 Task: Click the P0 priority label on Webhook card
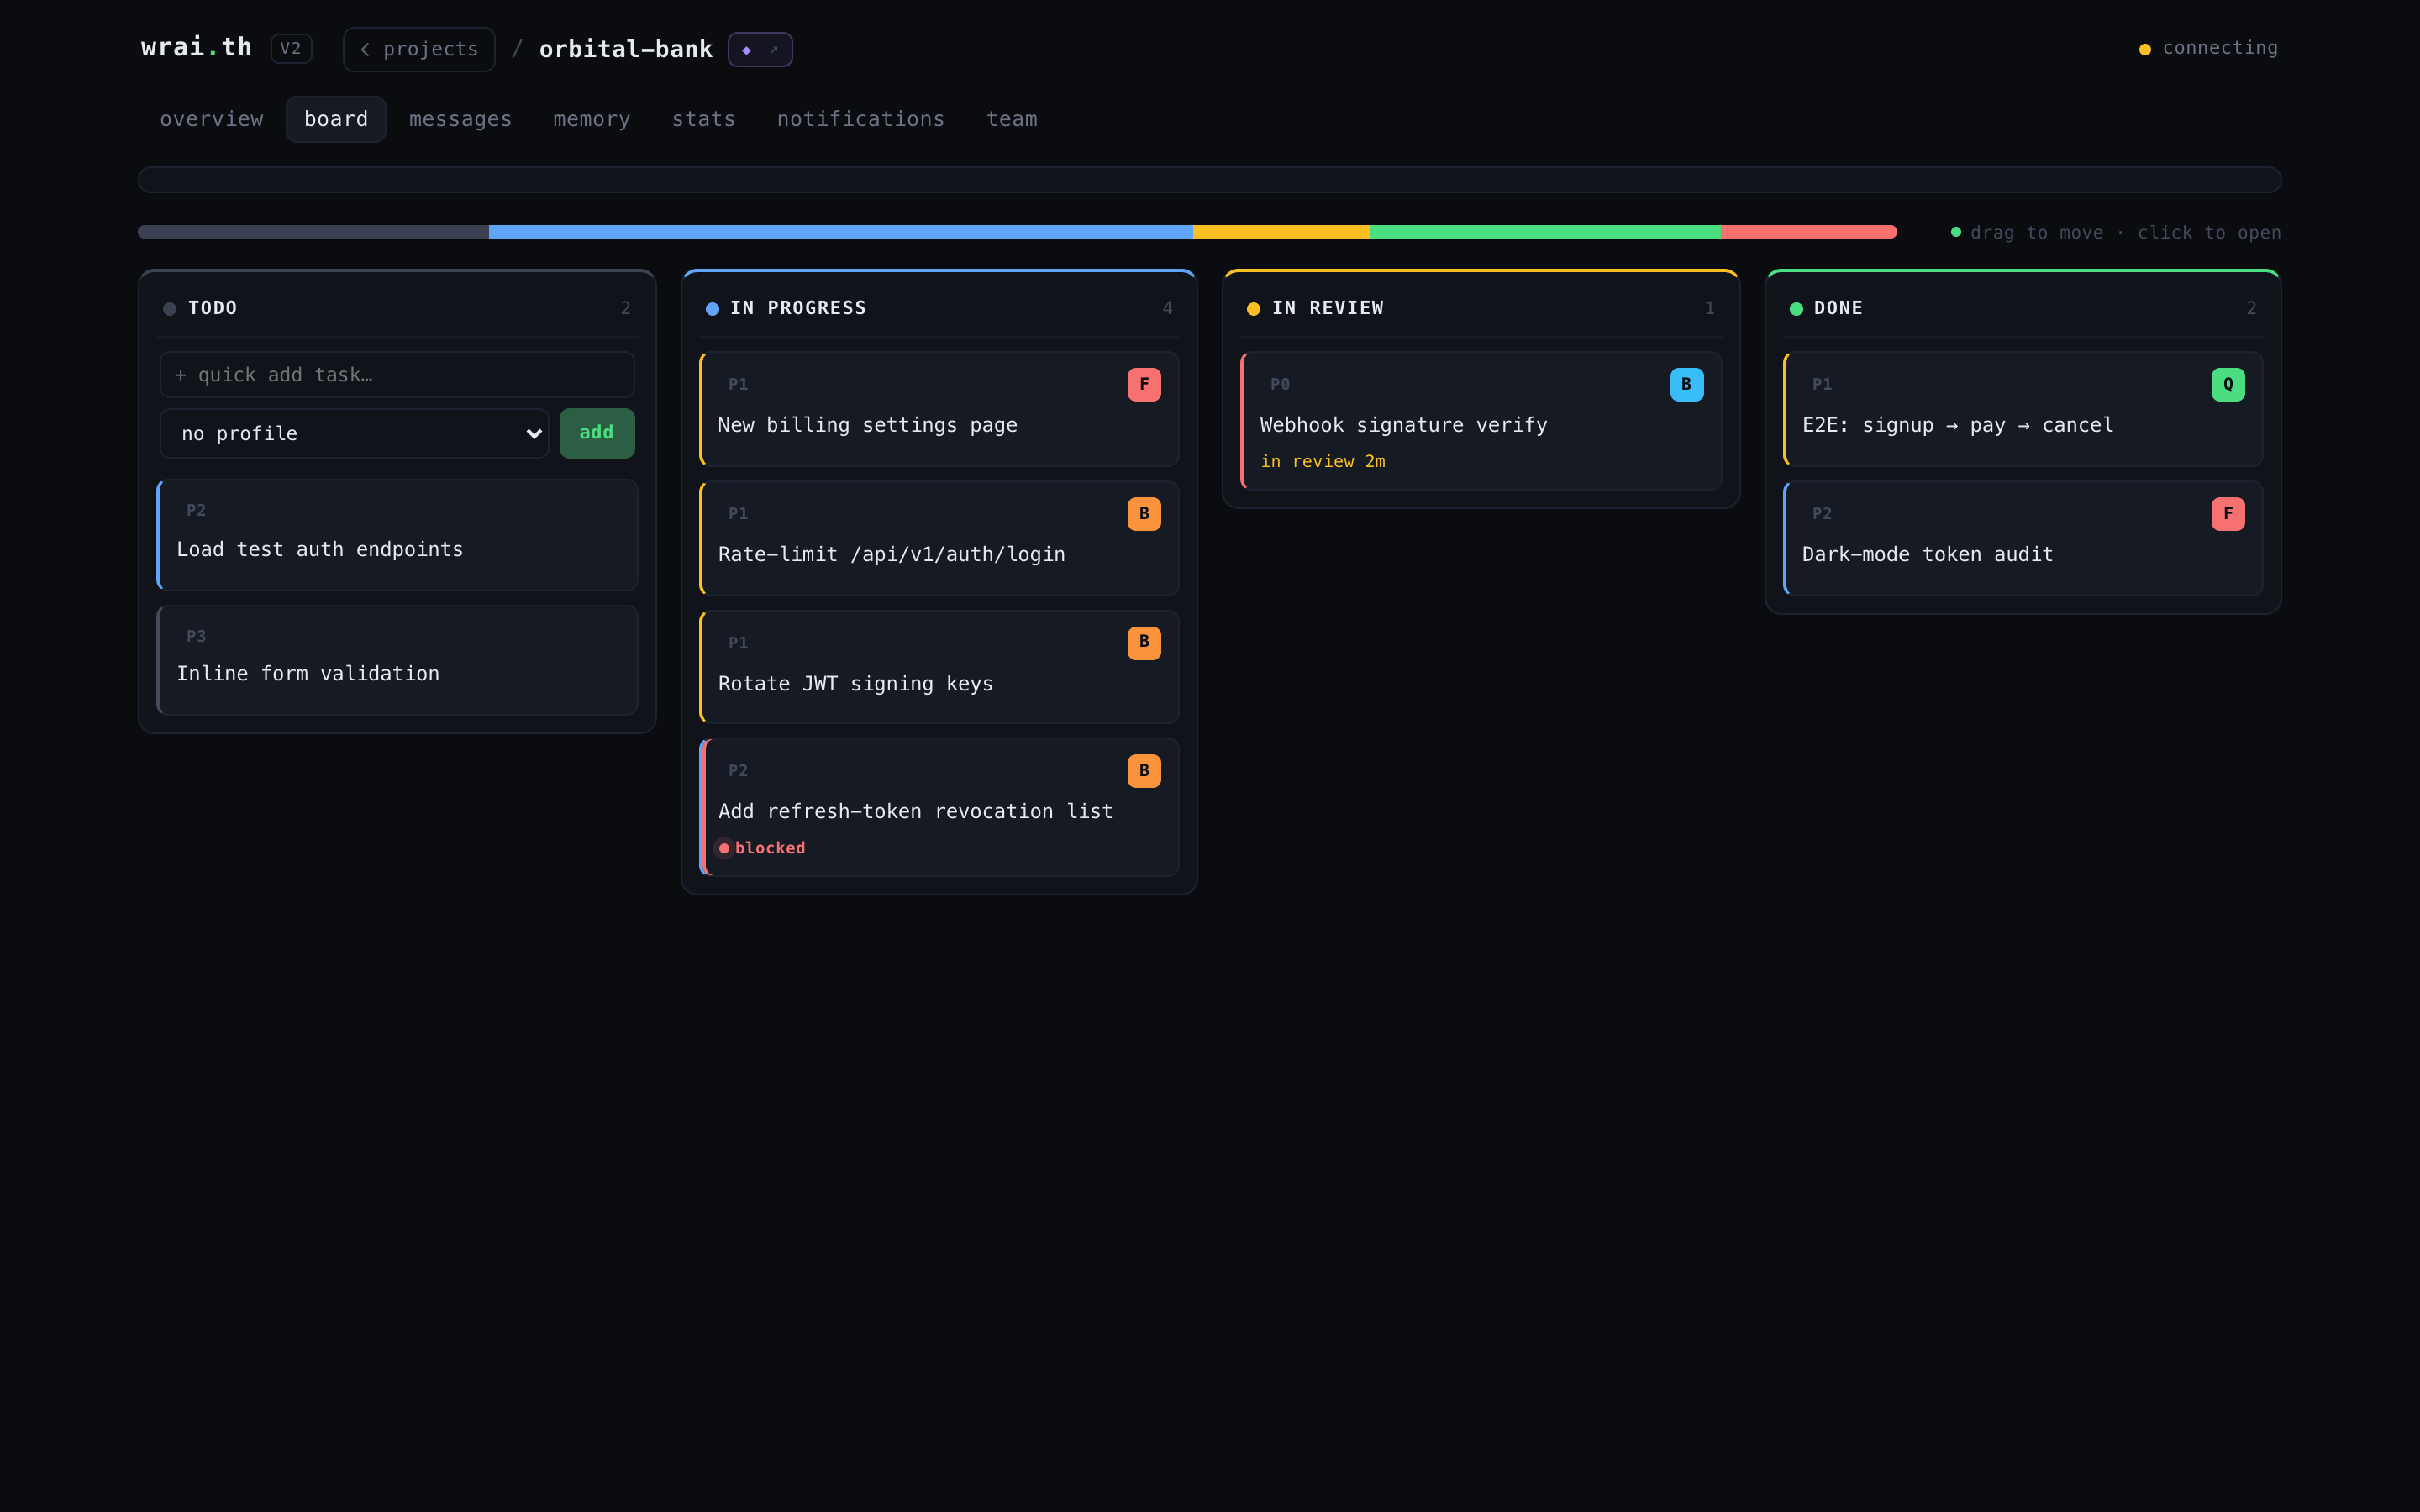pyautogui.click(x=1280, y=384)
